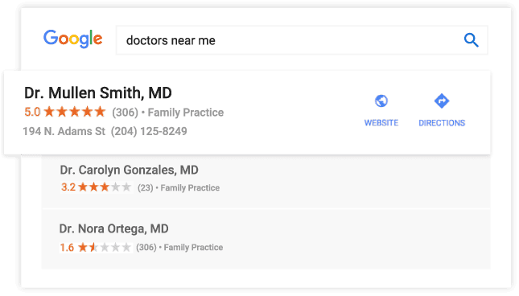The height and width of the screenshot is (296, 519).
Task: Click the five-star rating for Dr. Mullen Smith
Action: (x=75, y=112)
